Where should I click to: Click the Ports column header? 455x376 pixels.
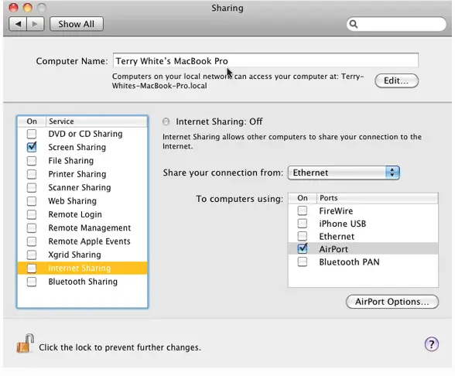click(x=378, y=198)
